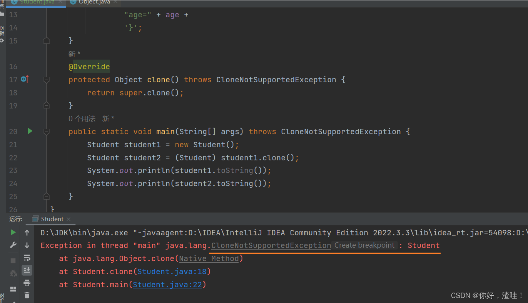This screenshot has height=303, width=528.
Task: Click fold end marker on line 19
Action: (x=47, y=105)
